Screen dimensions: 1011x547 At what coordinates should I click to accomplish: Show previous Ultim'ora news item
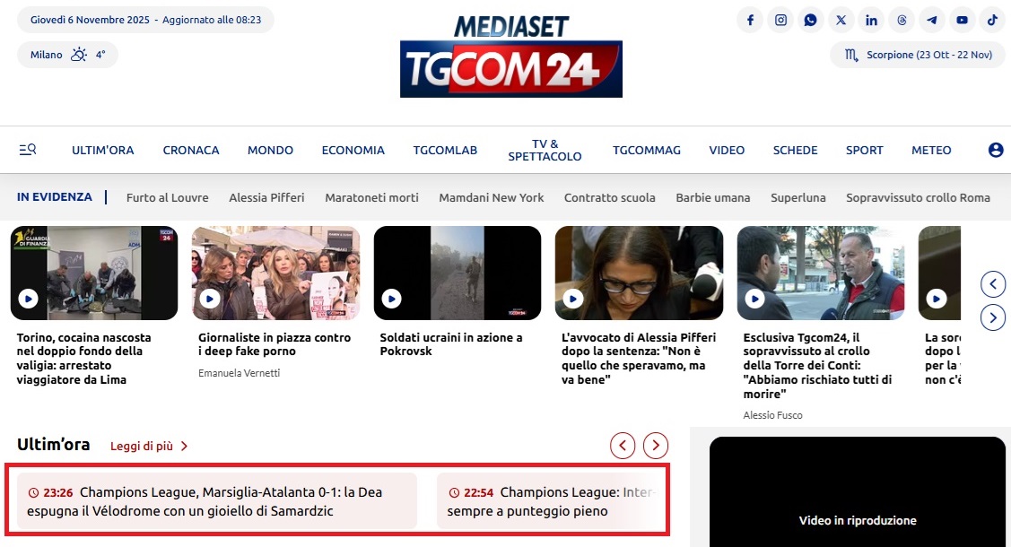pyautogui.click(x=623, y=445)
